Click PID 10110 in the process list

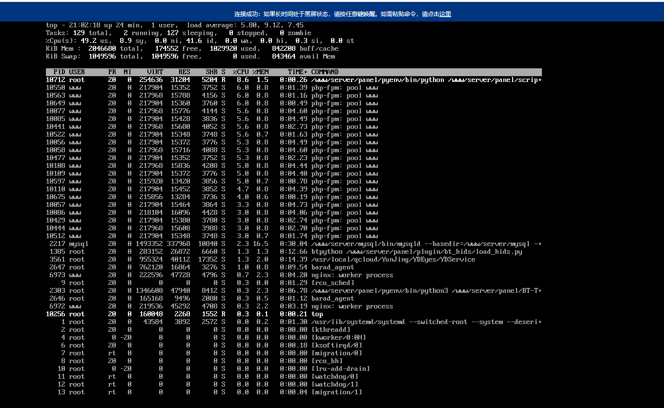(x=55, y=189)
